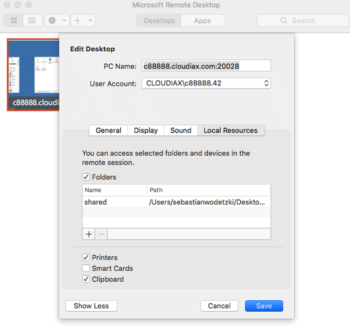Click the Show Less button
The height and width of the screenshot is (335, 350).
click(91, 306)
